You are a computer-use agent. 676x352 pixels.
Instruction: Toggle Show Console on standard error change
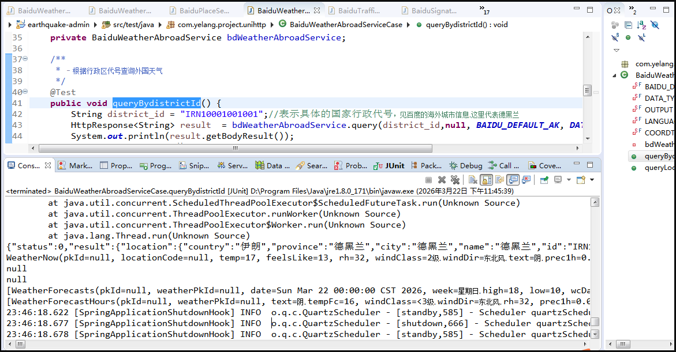526,179
